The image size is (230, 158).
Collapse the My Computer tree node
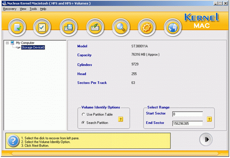pyautogui.click(x=7, y=43)
